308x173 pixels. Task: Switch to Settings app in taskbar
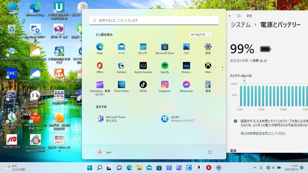click(x=219, y=168)
